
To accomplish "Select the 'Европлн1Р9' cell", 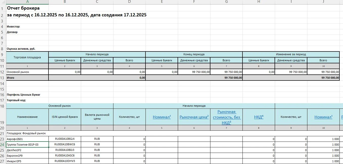I will coord(27,156).
